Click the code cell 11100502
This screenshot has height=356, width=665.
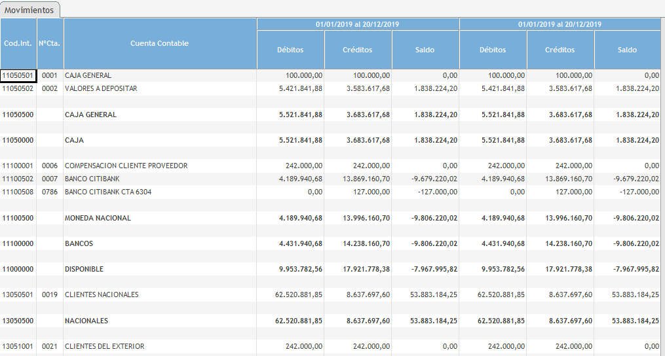[x=18, y=179]
